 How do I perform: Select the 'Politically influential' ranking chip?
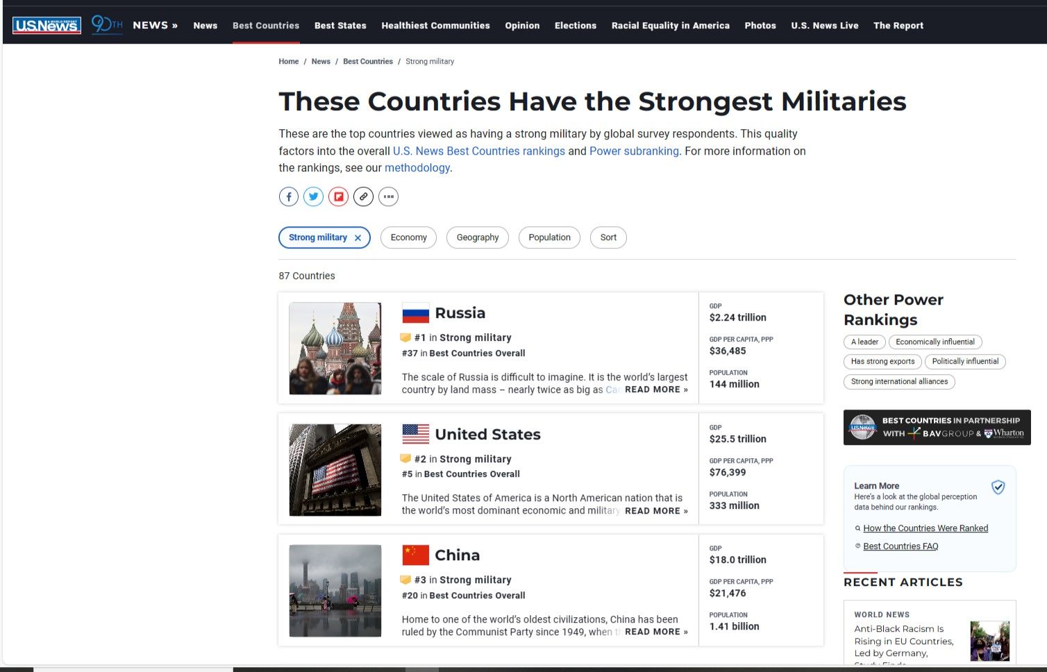pyautogui.click(x=964, y=362)
